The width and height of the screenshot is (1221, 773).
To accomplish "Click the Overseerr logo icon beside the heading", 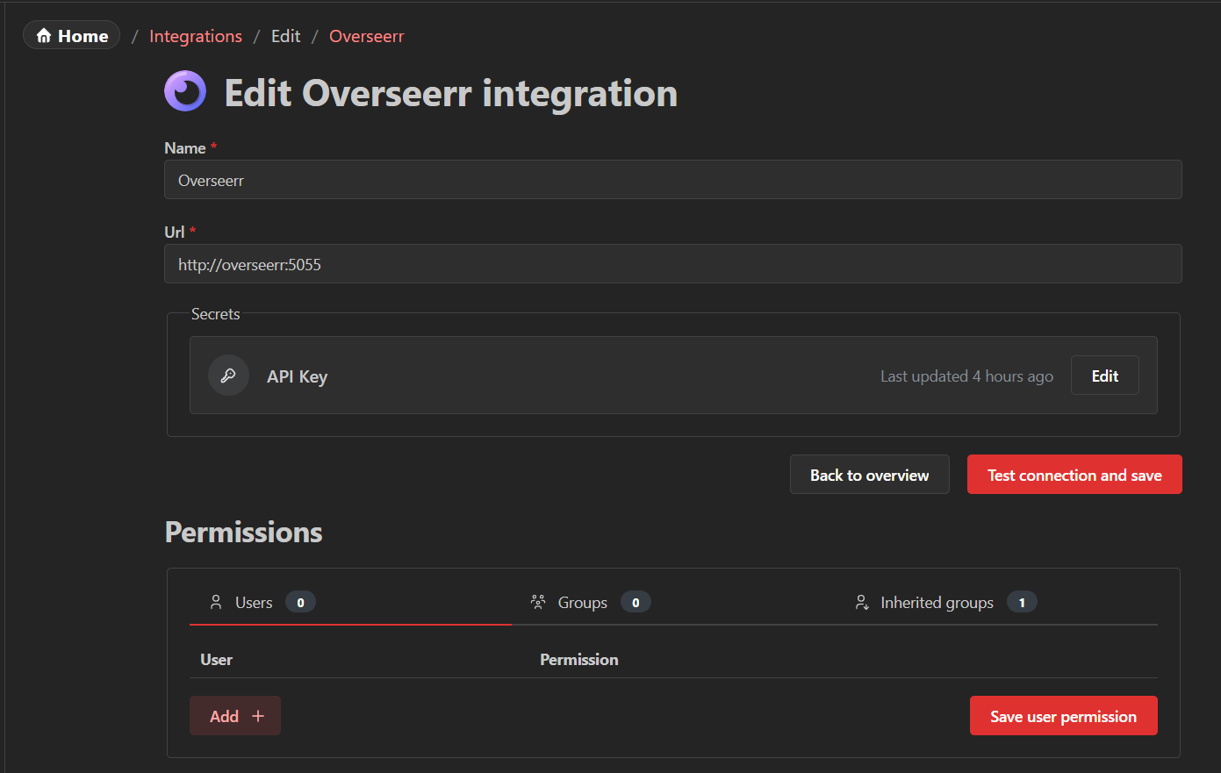I will (185, 91).
